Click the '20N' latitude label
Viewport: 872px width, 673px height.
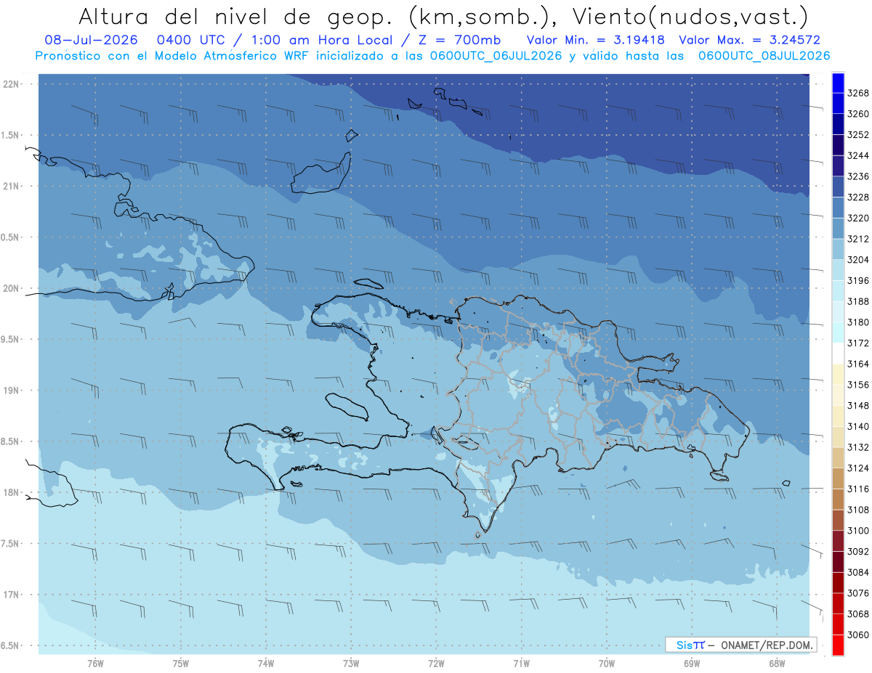(11, 288)
